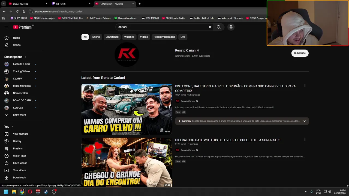Close the Twitch browser tab
Image resolution: width=349 pixels, height=196 pixels.
point(90,4)
